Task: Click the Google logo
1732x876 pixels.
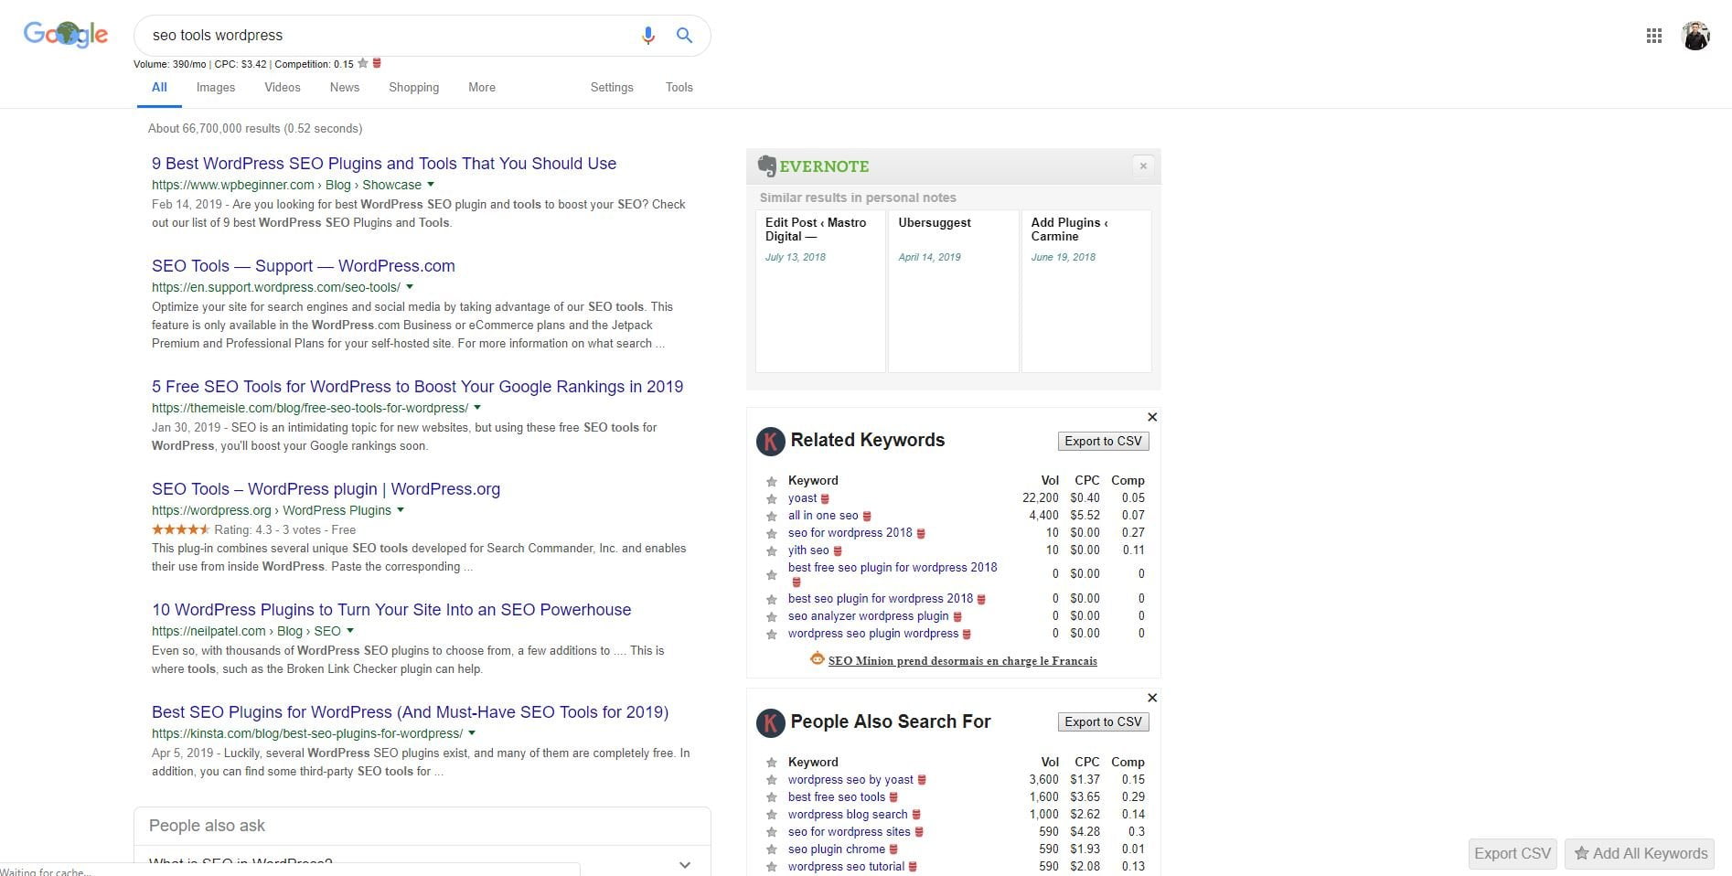Action: pyautogui.click(x=66, y=35)
